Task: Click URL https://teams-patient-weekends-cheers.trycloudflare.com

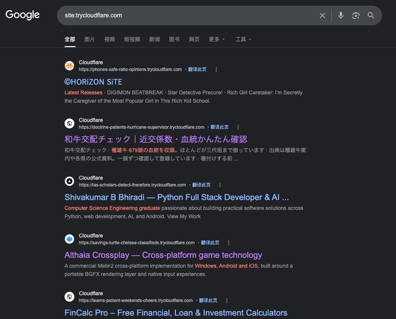Action: (136, 300)
